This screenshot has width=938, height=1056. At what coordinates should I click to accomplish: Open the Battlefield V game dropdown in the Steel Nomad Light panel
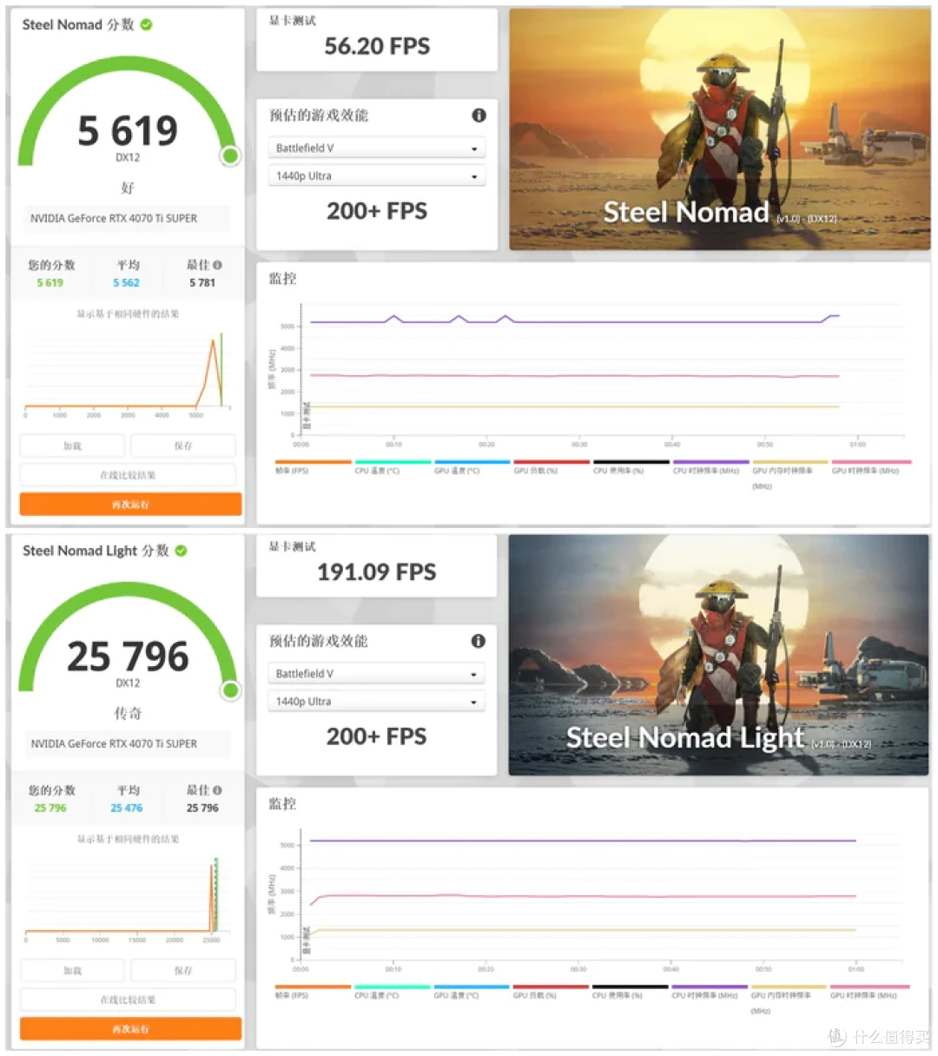(x=376, y=674)
